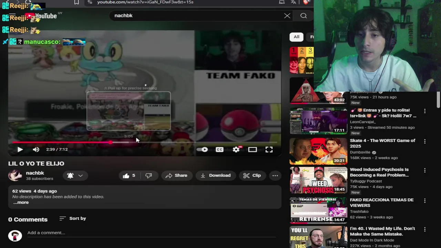
Task: Expand notification options dropdown arrow
Action: tap(80, 175)
